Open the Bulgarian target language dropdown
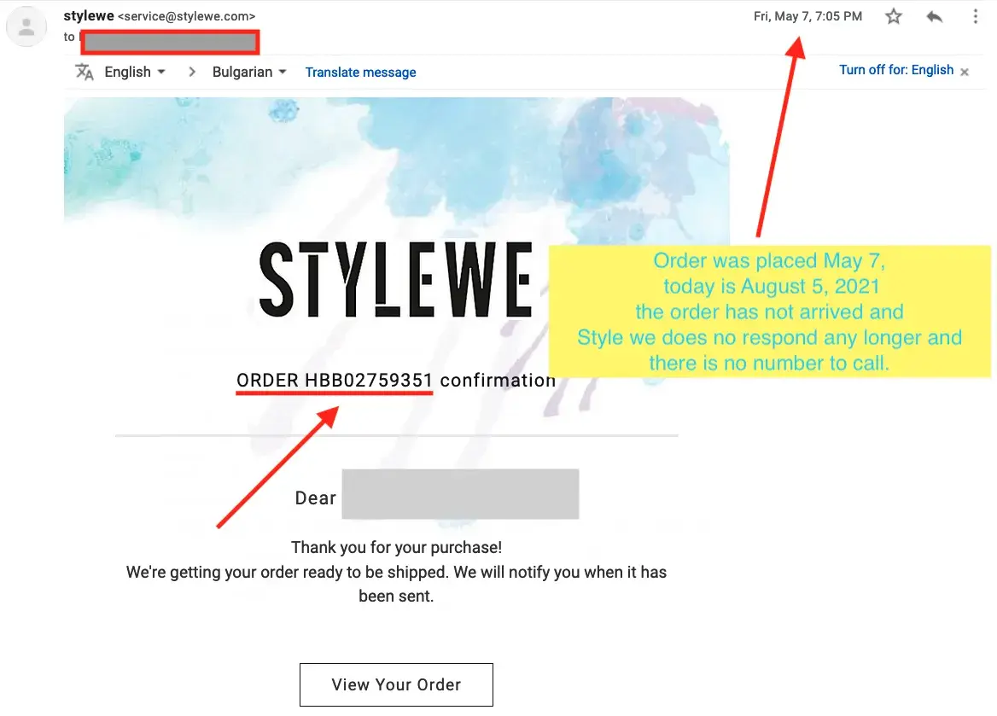Screen dimensions: 997x716 tap(249, 72)
